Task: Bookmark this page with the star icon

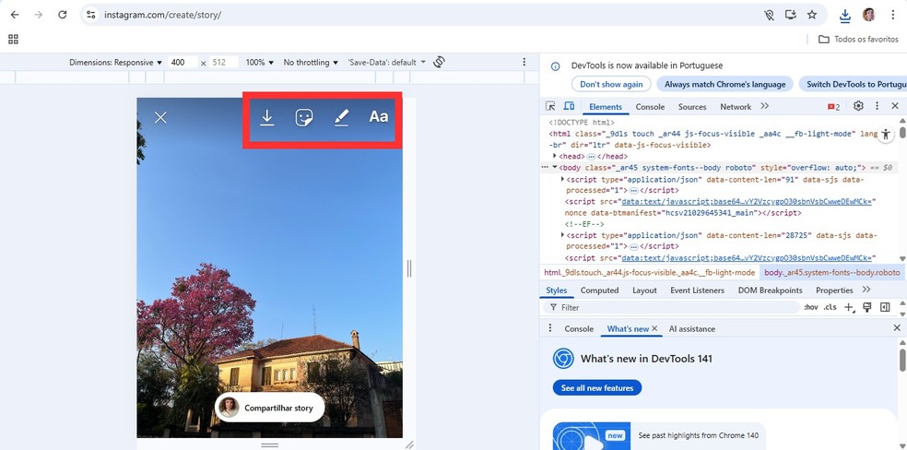Action: point(812,15)
